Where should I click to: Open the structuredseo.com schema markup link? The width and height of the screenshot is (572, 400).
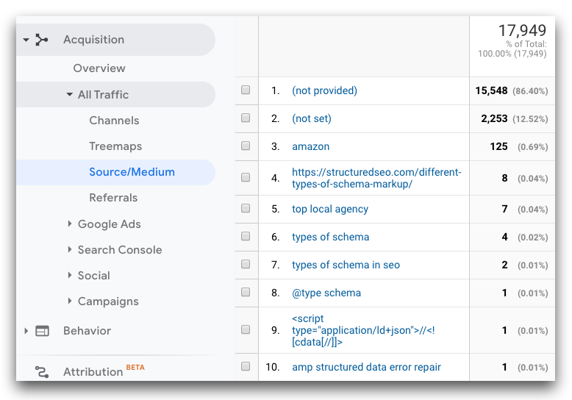click(x=376, y=178)
